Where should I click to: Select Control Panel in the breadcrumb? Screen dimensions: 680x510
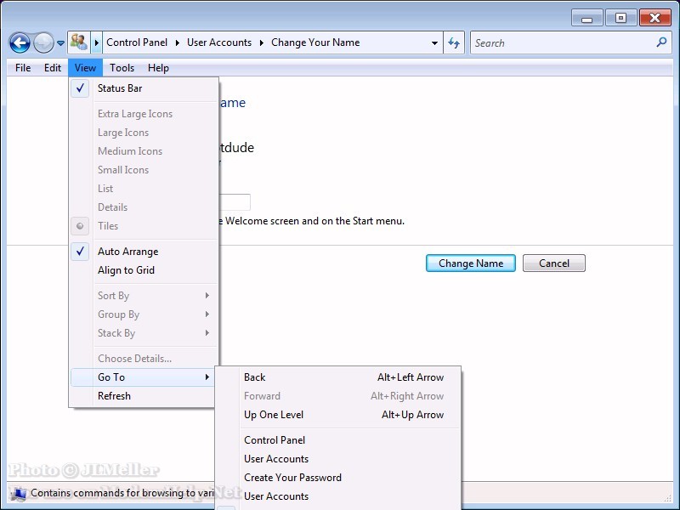click(137, 42)
